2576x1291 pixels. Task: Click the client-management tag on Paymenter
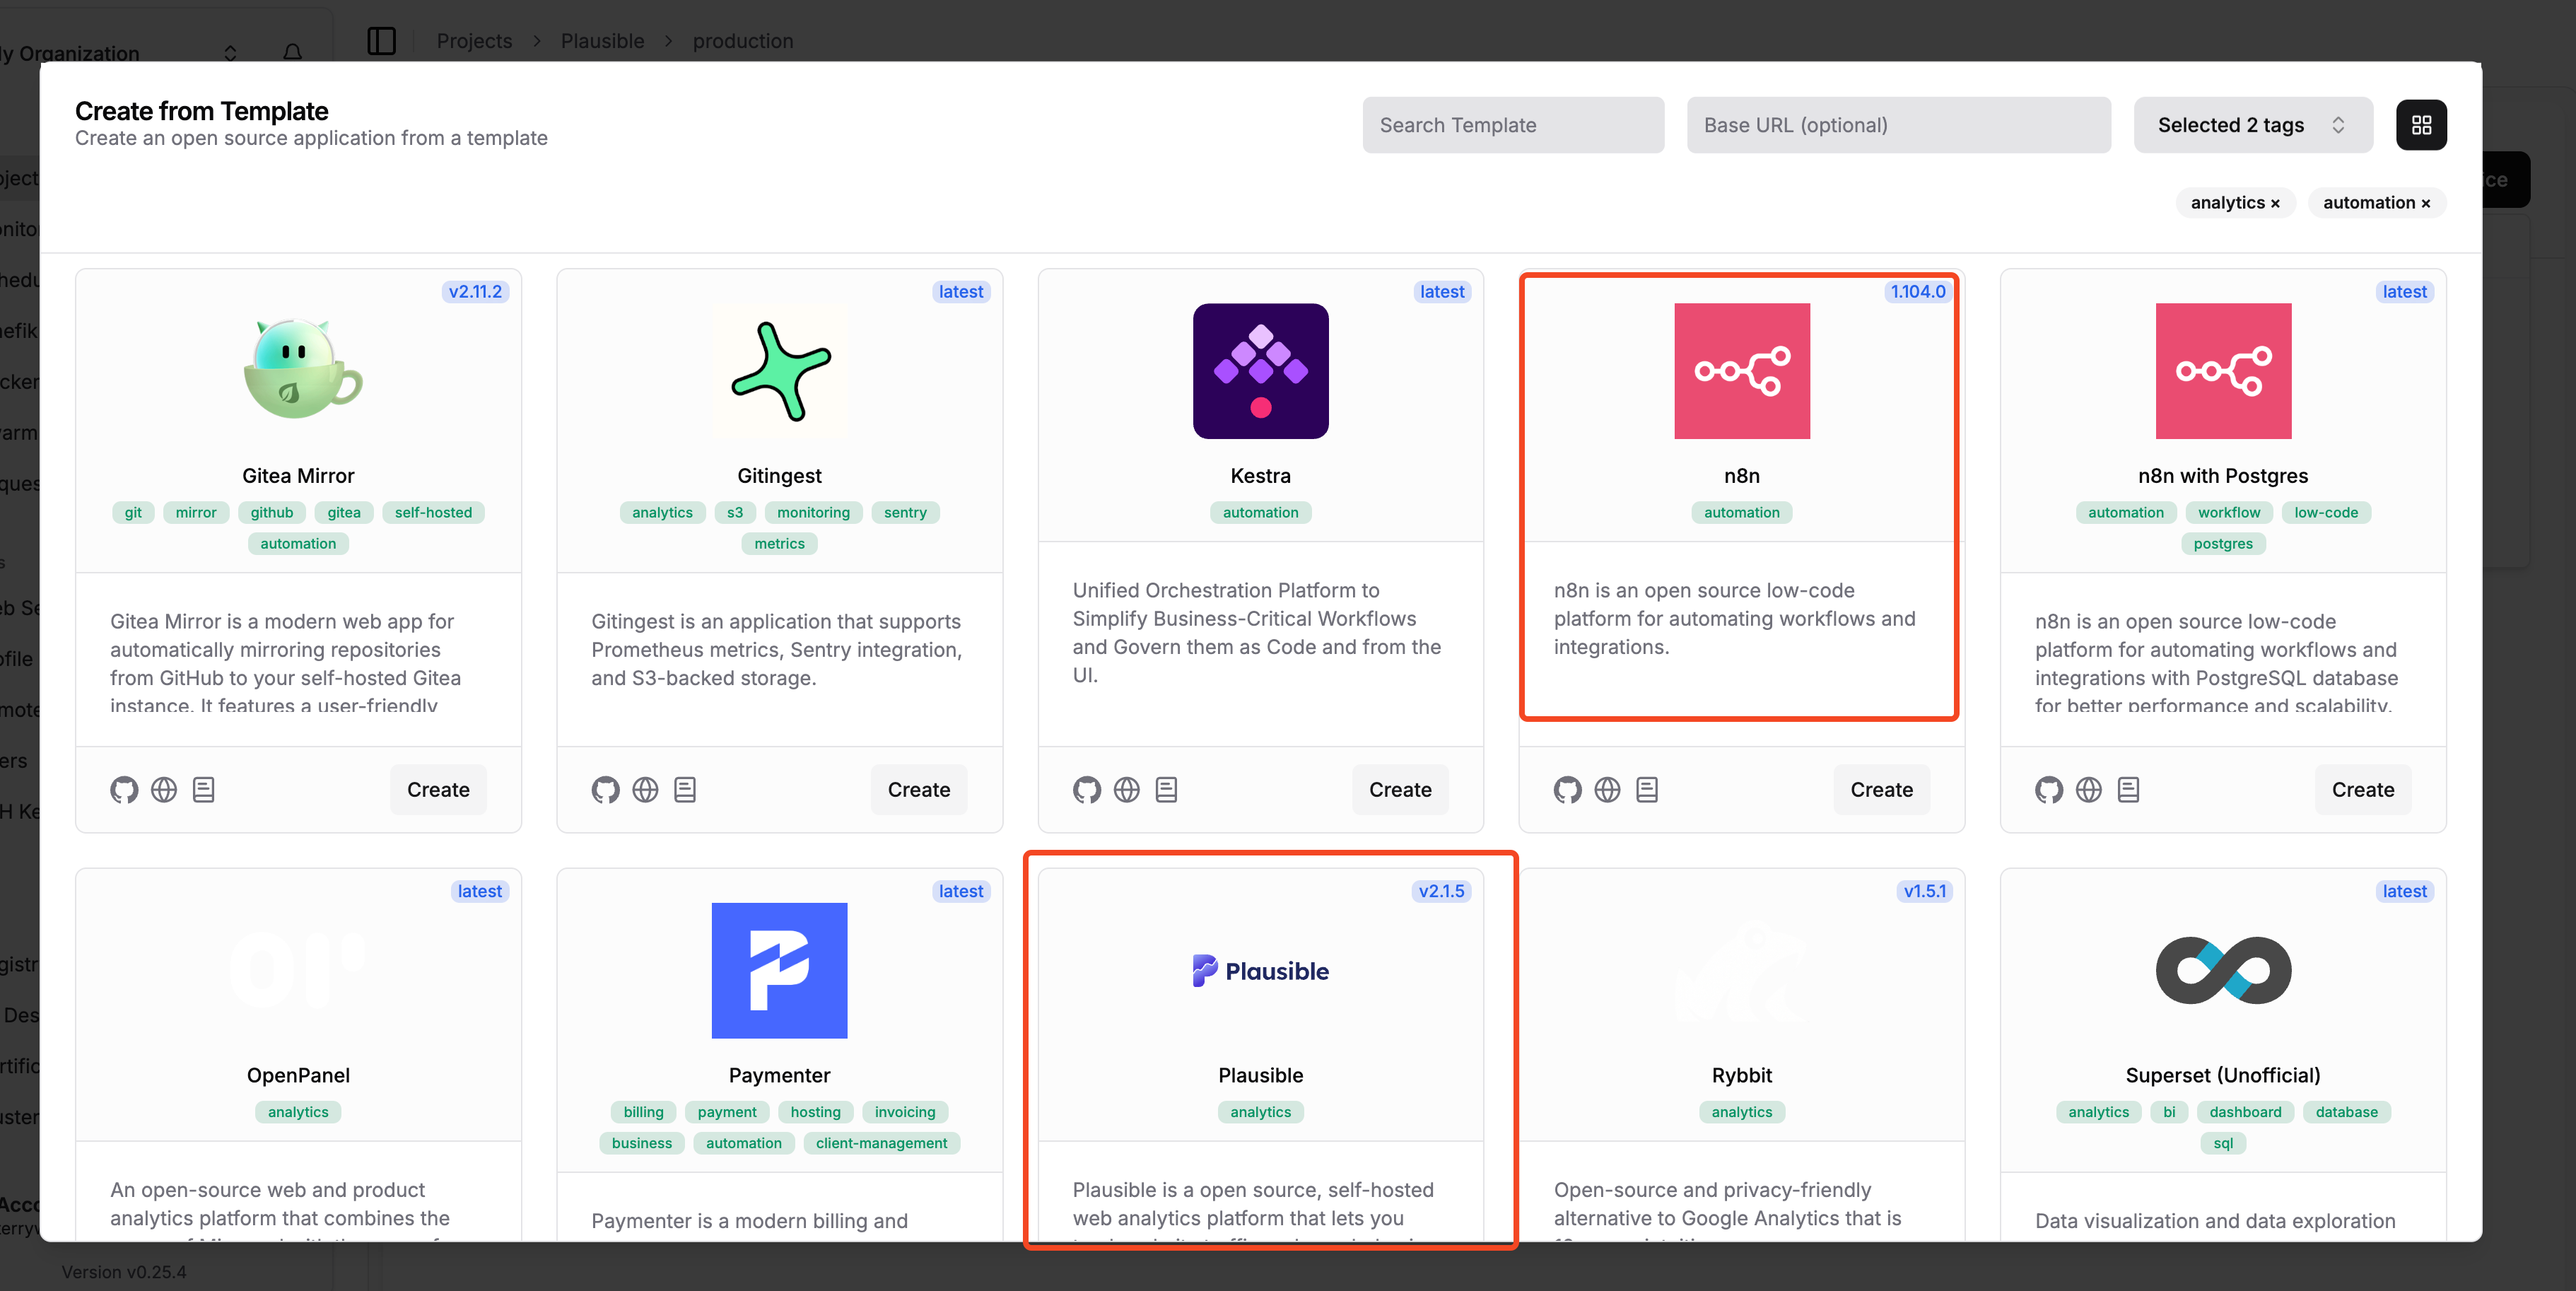tap(881, 1143)
